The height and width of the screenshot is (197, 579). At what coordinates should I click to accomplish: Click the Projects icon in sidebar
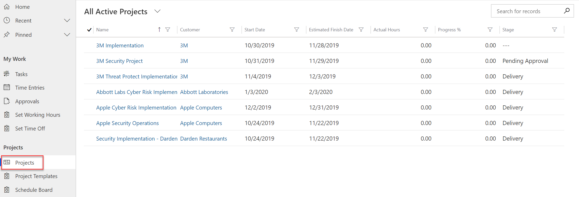(7, 163)
